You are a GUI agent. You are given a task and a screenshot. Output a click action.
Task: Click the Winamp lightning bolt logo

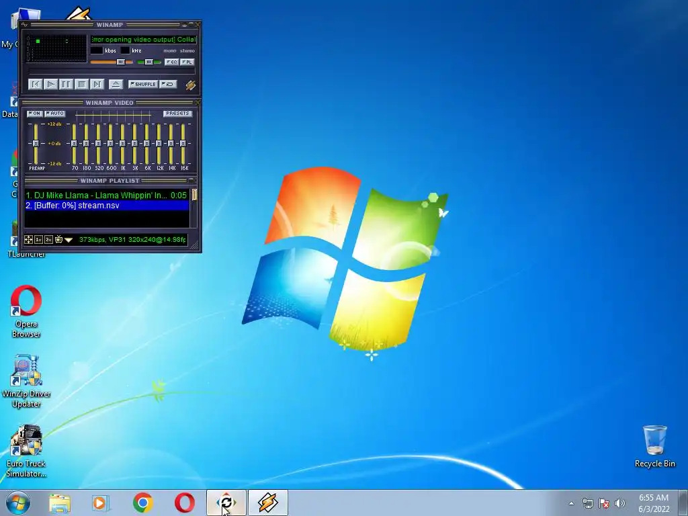(190, 85)
